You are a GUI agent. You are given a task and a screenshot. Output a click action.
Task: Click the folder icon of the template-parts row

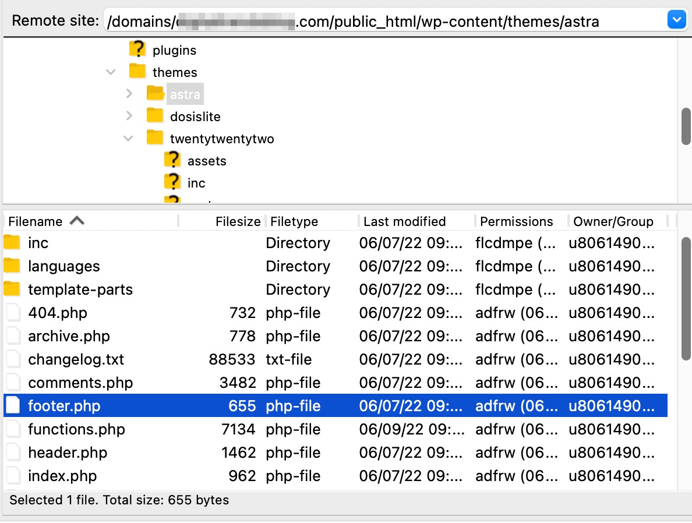[12, 289]
